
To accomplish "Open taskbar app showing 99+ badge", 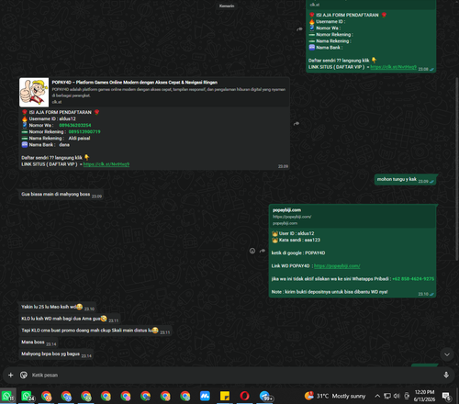I will pos(265,396).
